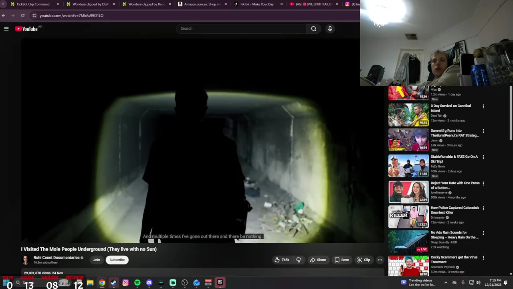Focus the YouTube search field
513x289 pixels.
point(241,28)
